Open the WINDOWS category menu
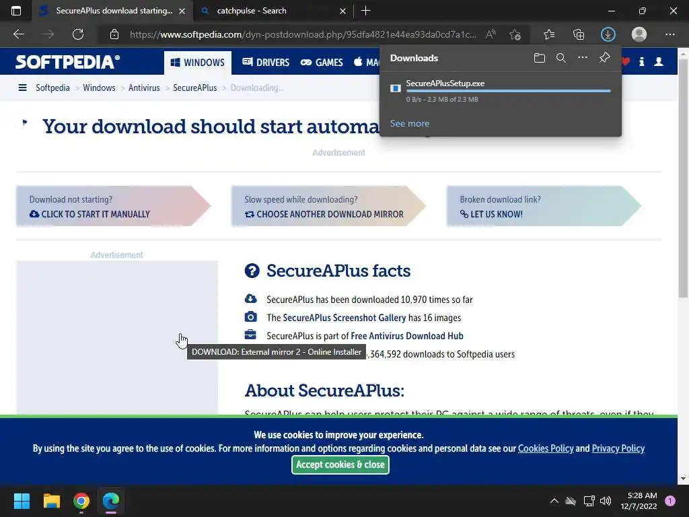The image size is (689, 517). pos(198,63)
